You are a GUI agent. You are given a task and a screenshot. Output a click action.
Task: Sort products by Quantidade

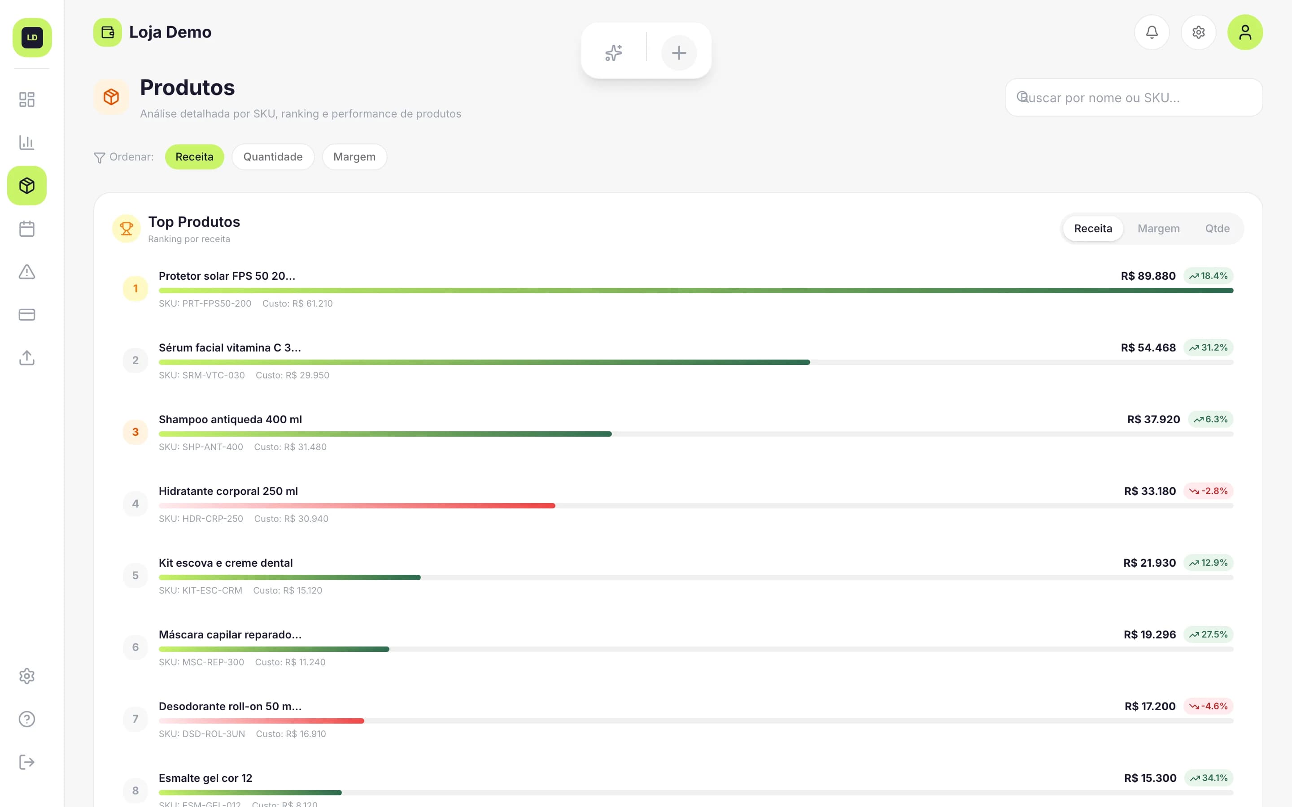click(273, 157)
